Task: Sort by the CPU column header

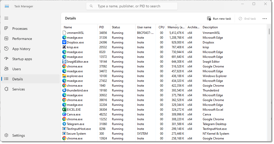Action: 161,27
